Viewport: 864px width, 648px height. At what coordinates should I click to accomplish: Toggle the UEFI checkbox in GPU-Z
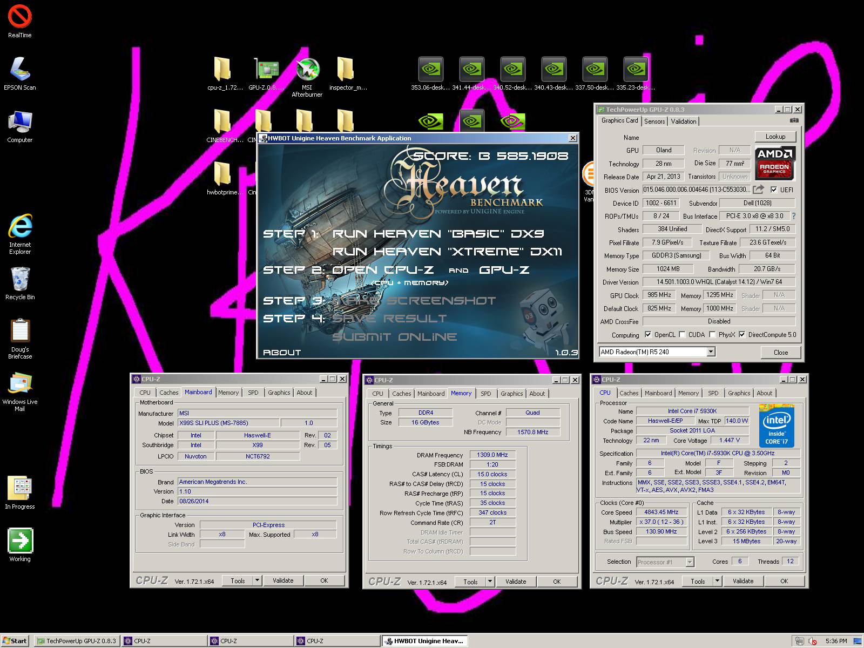(774, 190)
